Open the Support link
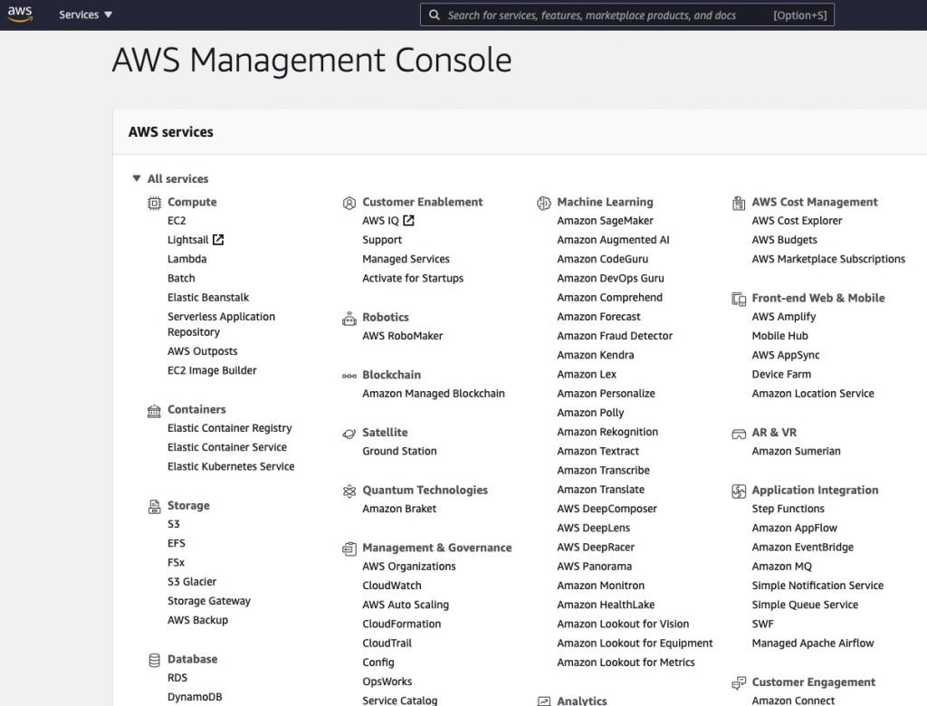The width and height of the screenshot is (927, 706). 382,240
